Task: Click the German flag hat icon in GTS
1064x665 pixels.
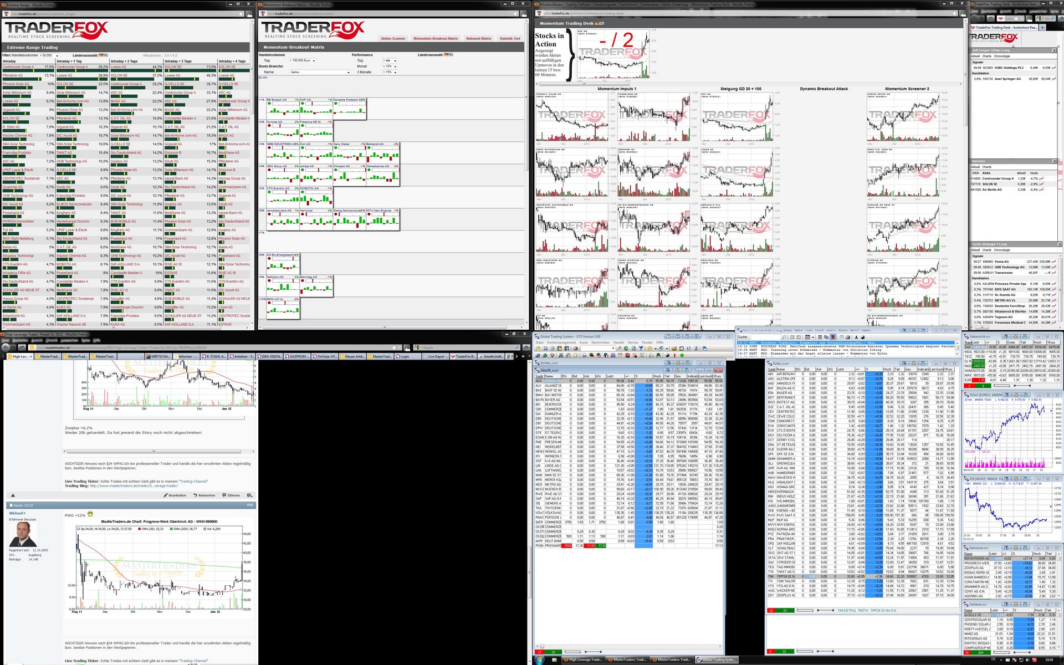Action: pos(591,355)
